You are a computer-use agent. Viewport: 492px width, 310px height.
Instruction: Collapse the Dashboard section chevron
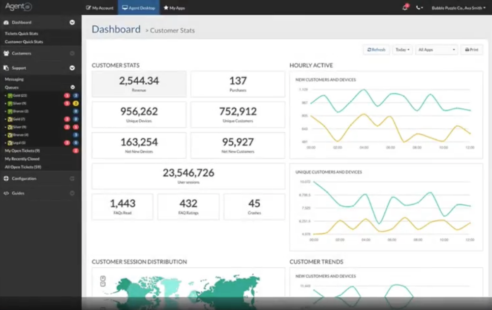coord(72,22)
